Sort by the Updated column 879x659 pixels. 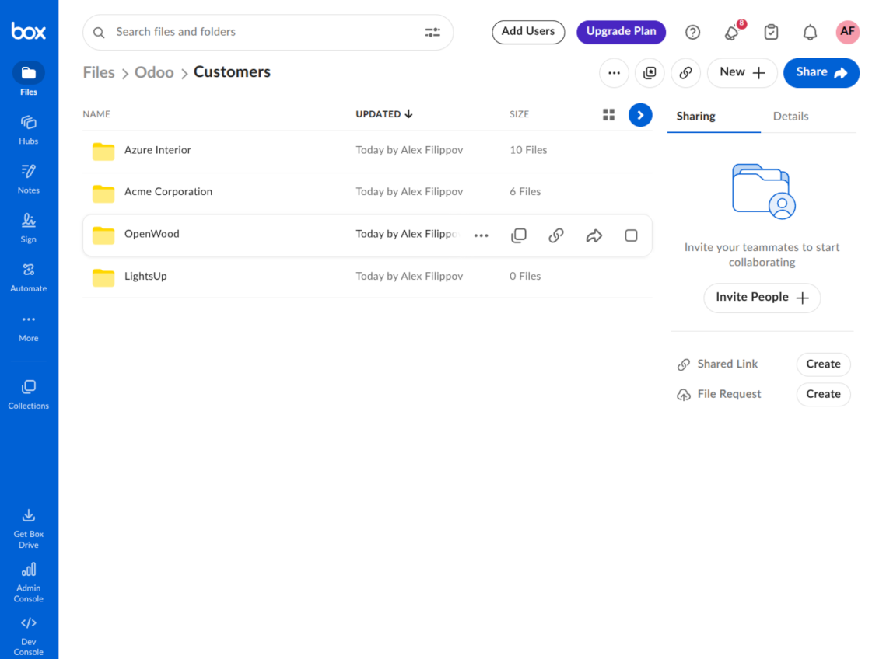click(384, 114)
